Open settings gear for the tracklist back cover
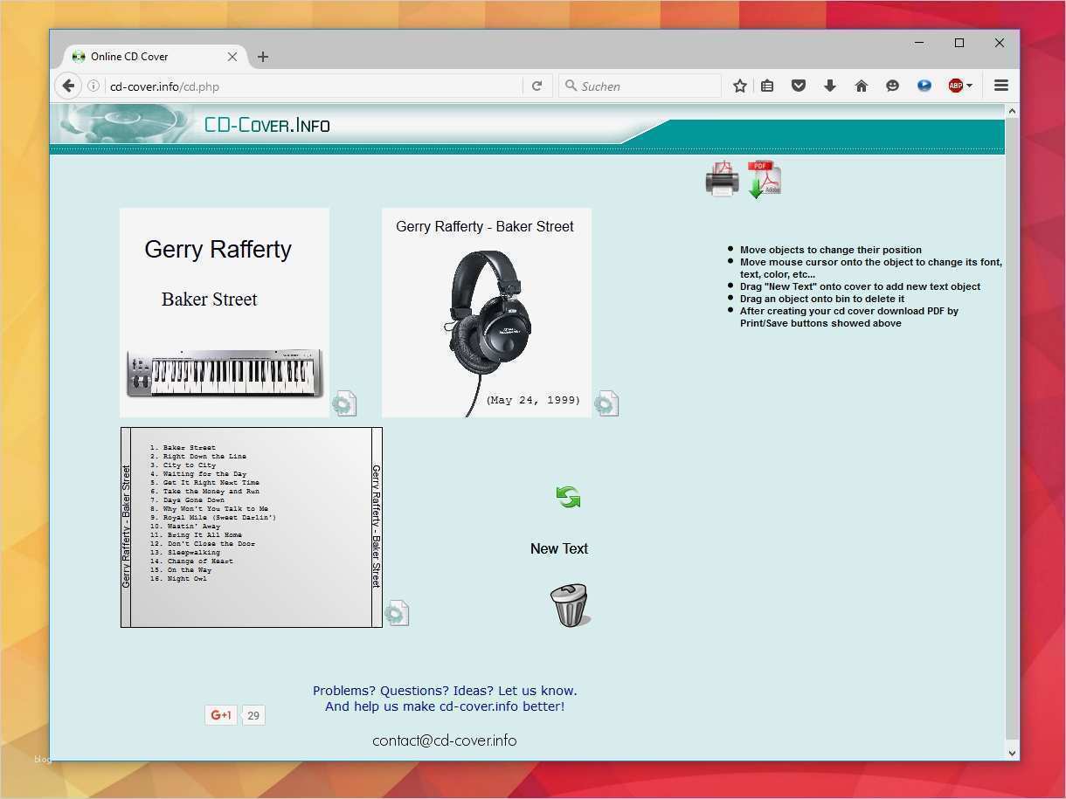The width and height of the screenshot is (1066, 799). 397,613
